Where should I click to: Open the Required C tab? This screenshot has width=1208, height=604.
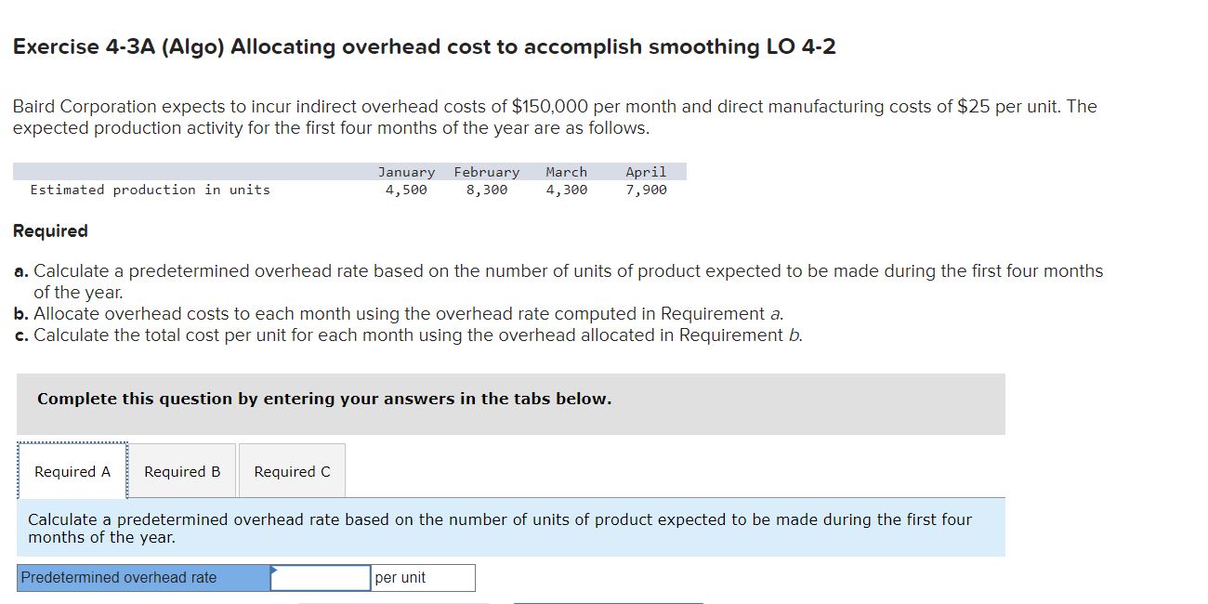click(x=291, y=471)
